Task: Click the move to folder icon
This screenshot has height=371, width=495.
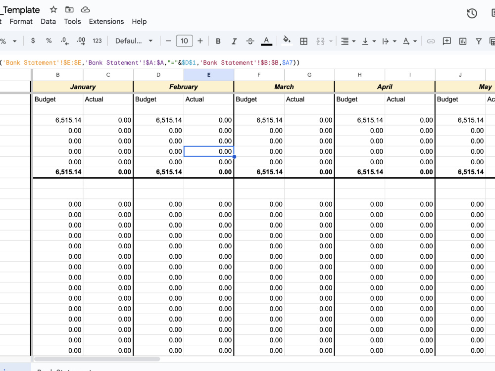Action: [x=69, y=10]
